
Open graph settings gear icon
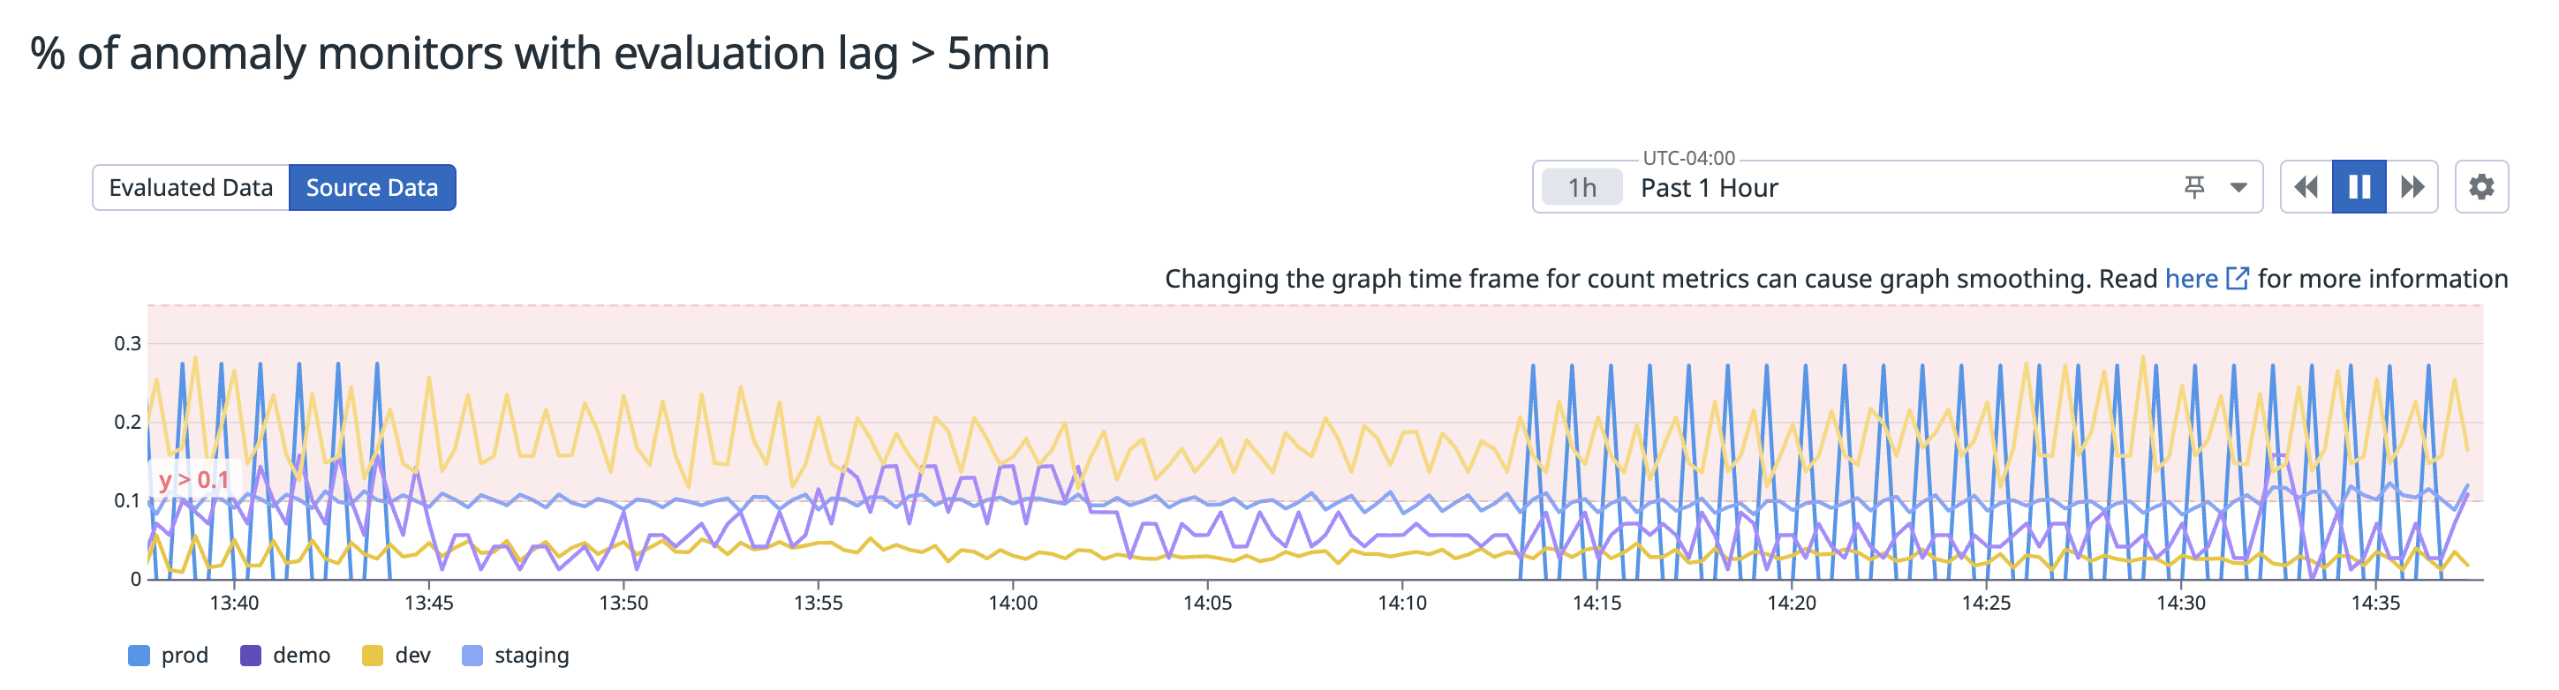click(x=2480, y=187)
